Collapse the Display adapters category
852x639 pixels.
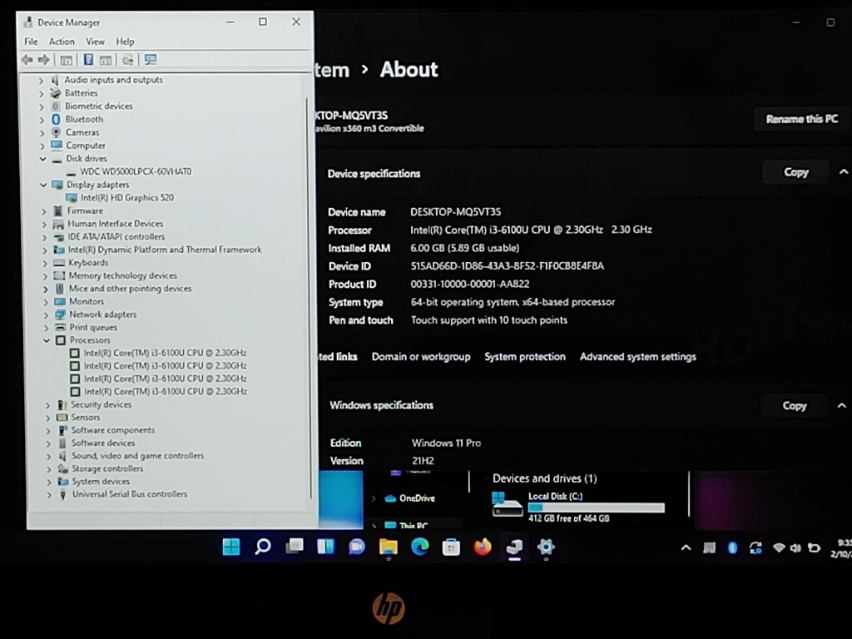coord(43,185)
